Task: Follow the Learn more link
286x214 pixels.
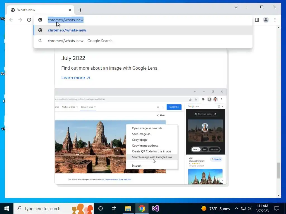Action: tap(75, 78)
